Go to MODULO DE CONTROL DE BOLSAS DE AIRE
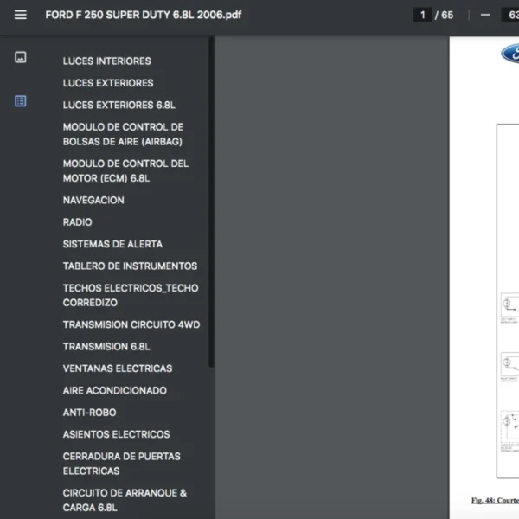 tap(123, 134)
